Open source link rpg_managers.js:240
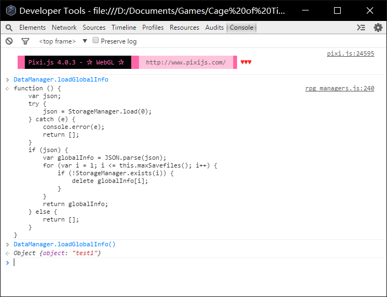This screenshot has height=297, width=387. 340,88
